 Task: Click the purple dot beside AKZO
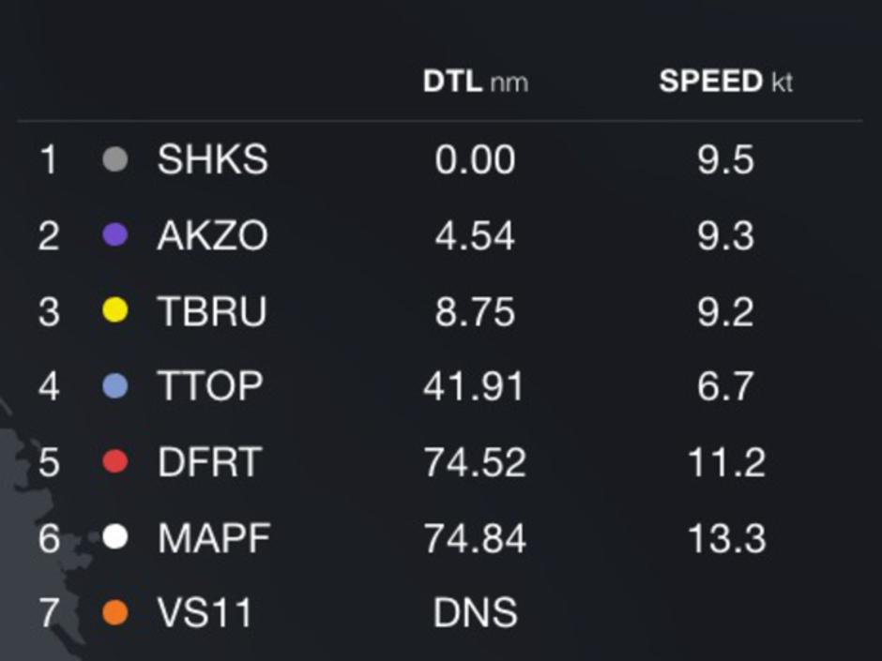pos(114,235)
